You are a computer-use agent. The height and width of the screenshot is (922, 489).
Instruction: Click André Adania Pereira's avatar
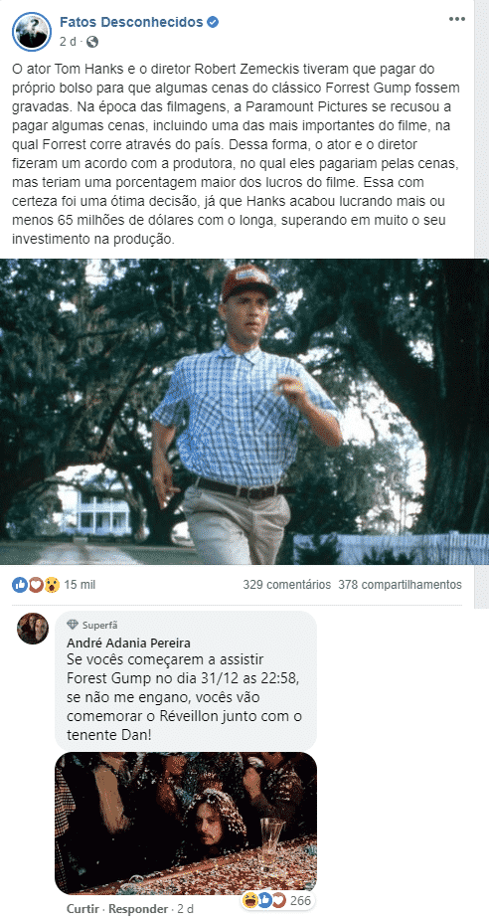point(33,629)
